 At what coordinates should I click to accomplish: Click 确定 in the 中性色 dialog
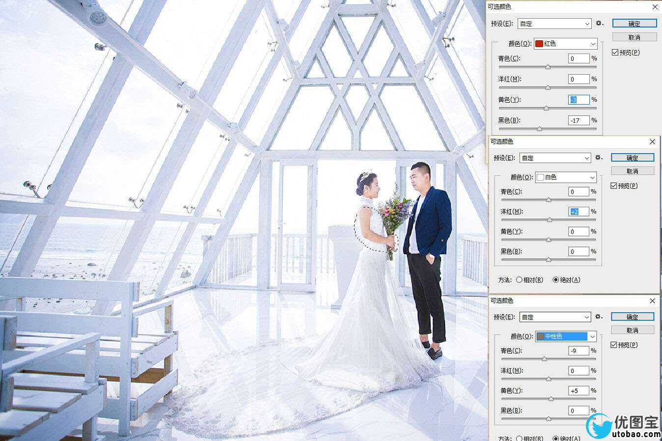(x=632, y=317)
